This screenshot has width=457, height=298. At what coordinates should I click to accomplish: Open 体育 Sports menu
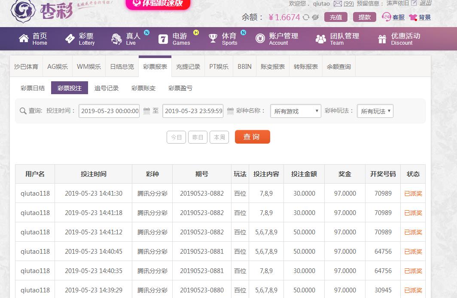pos(223,39)
